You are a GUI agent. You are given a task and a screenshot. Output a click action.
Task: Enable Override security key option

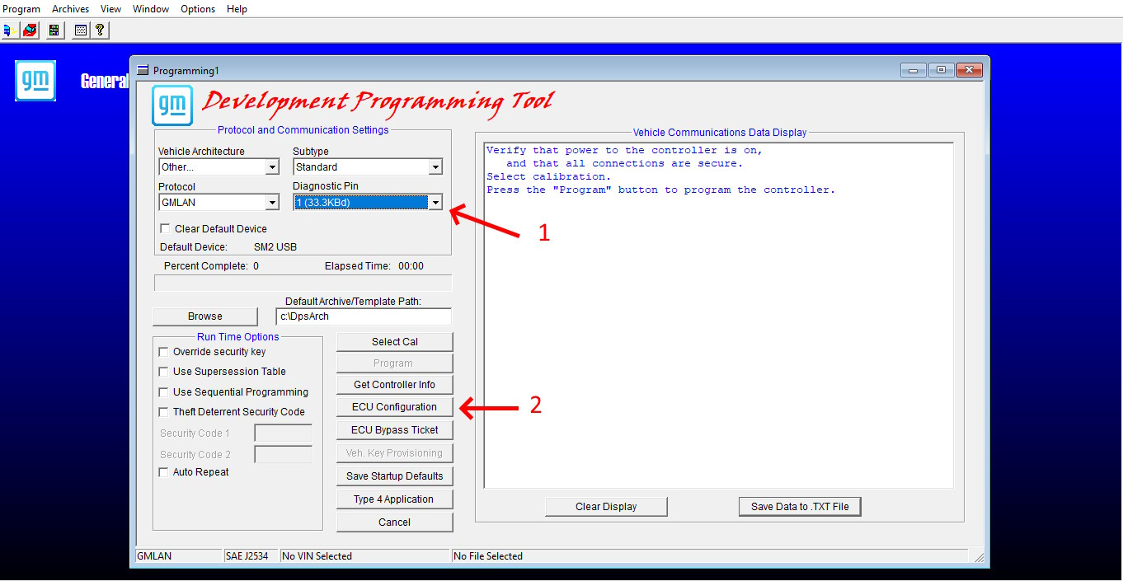click(x=163, y=352)
